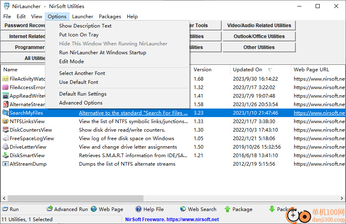The image size is (346, 224).
Task: Click the Help File question-mark icon
Action: coord(138,209)
